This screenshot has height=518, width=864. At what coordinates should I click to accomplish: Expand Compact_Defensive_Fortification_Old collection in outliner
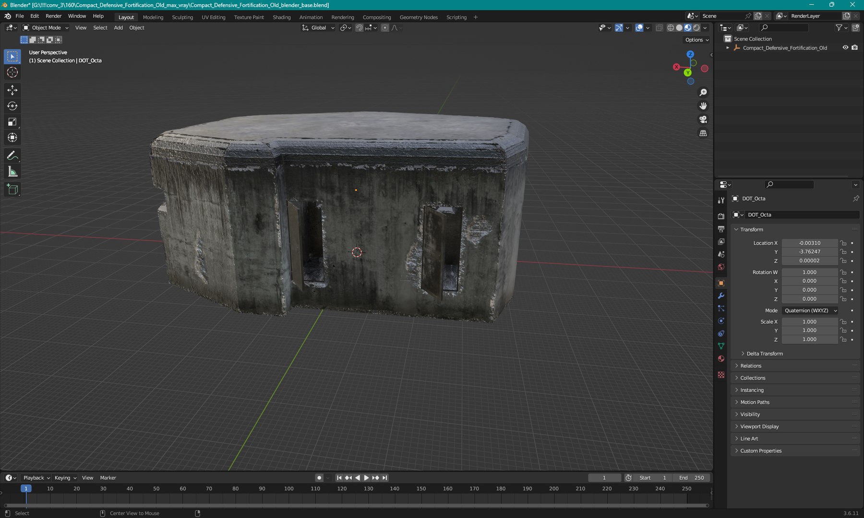pyautogui.click(x=728, y=48)
